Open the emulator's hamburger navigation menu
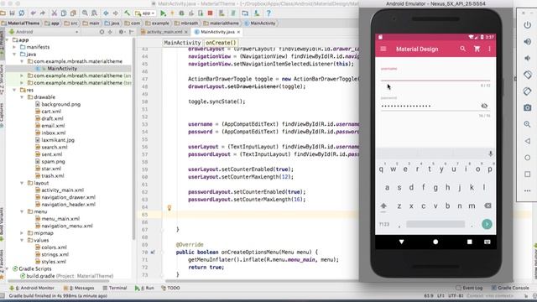This screenshot has height=302, width=537. pos(383,49)
